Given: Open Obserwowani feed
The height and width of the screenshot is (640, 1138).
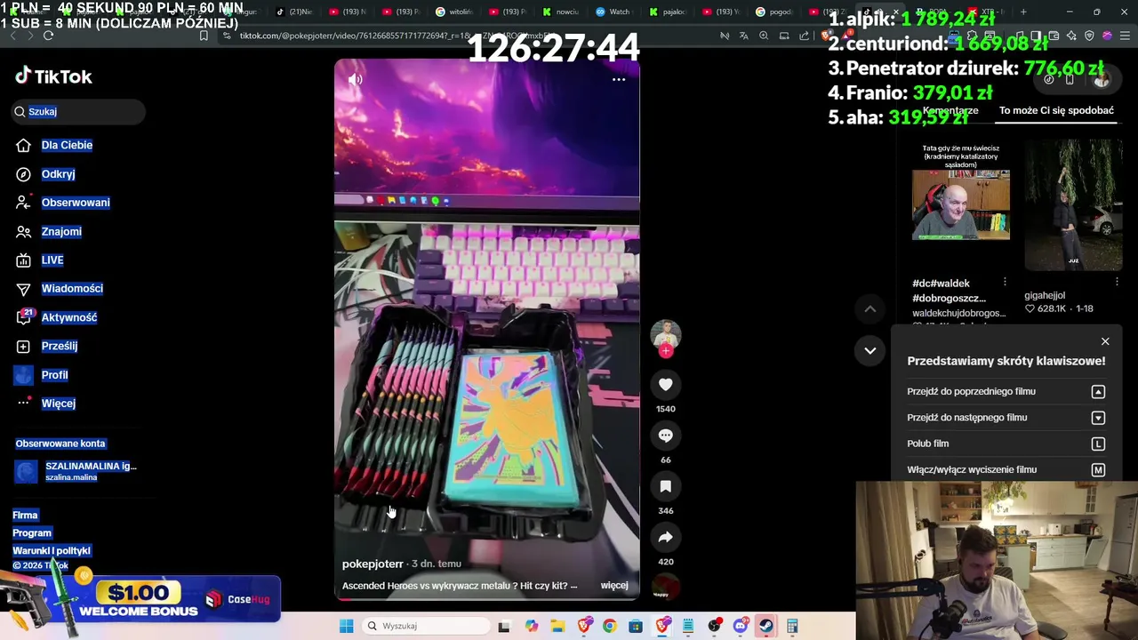Looking at the screenshot, I should coord(76,203).
